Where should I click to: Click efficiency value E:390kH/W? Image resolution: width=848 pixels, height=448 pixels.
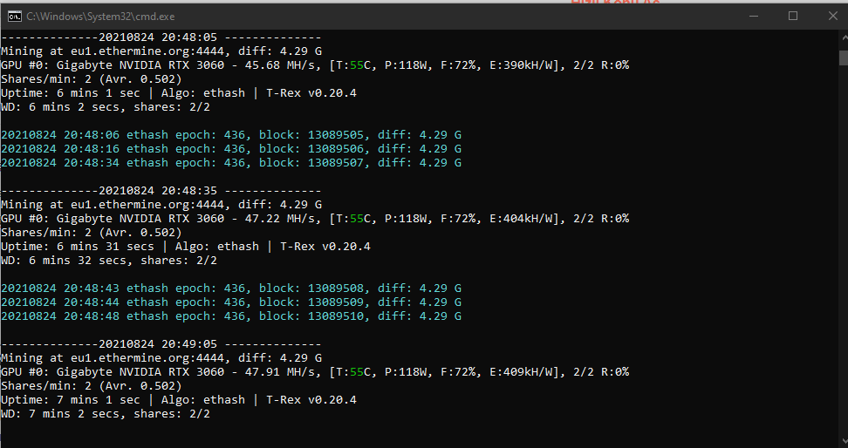pos(523,64)
